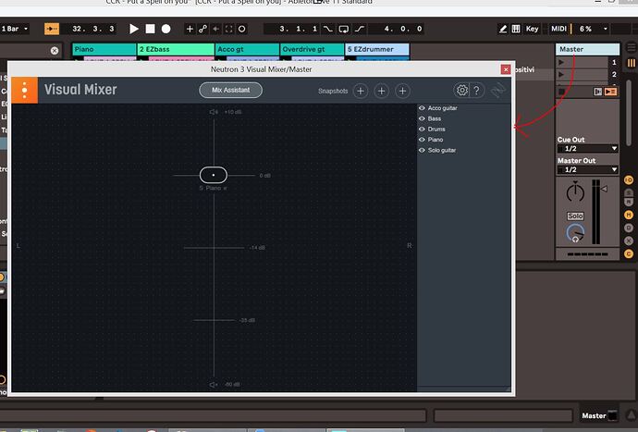
Task: Open dropdown next to 6 % CPU meter
Action: [605, 29]
